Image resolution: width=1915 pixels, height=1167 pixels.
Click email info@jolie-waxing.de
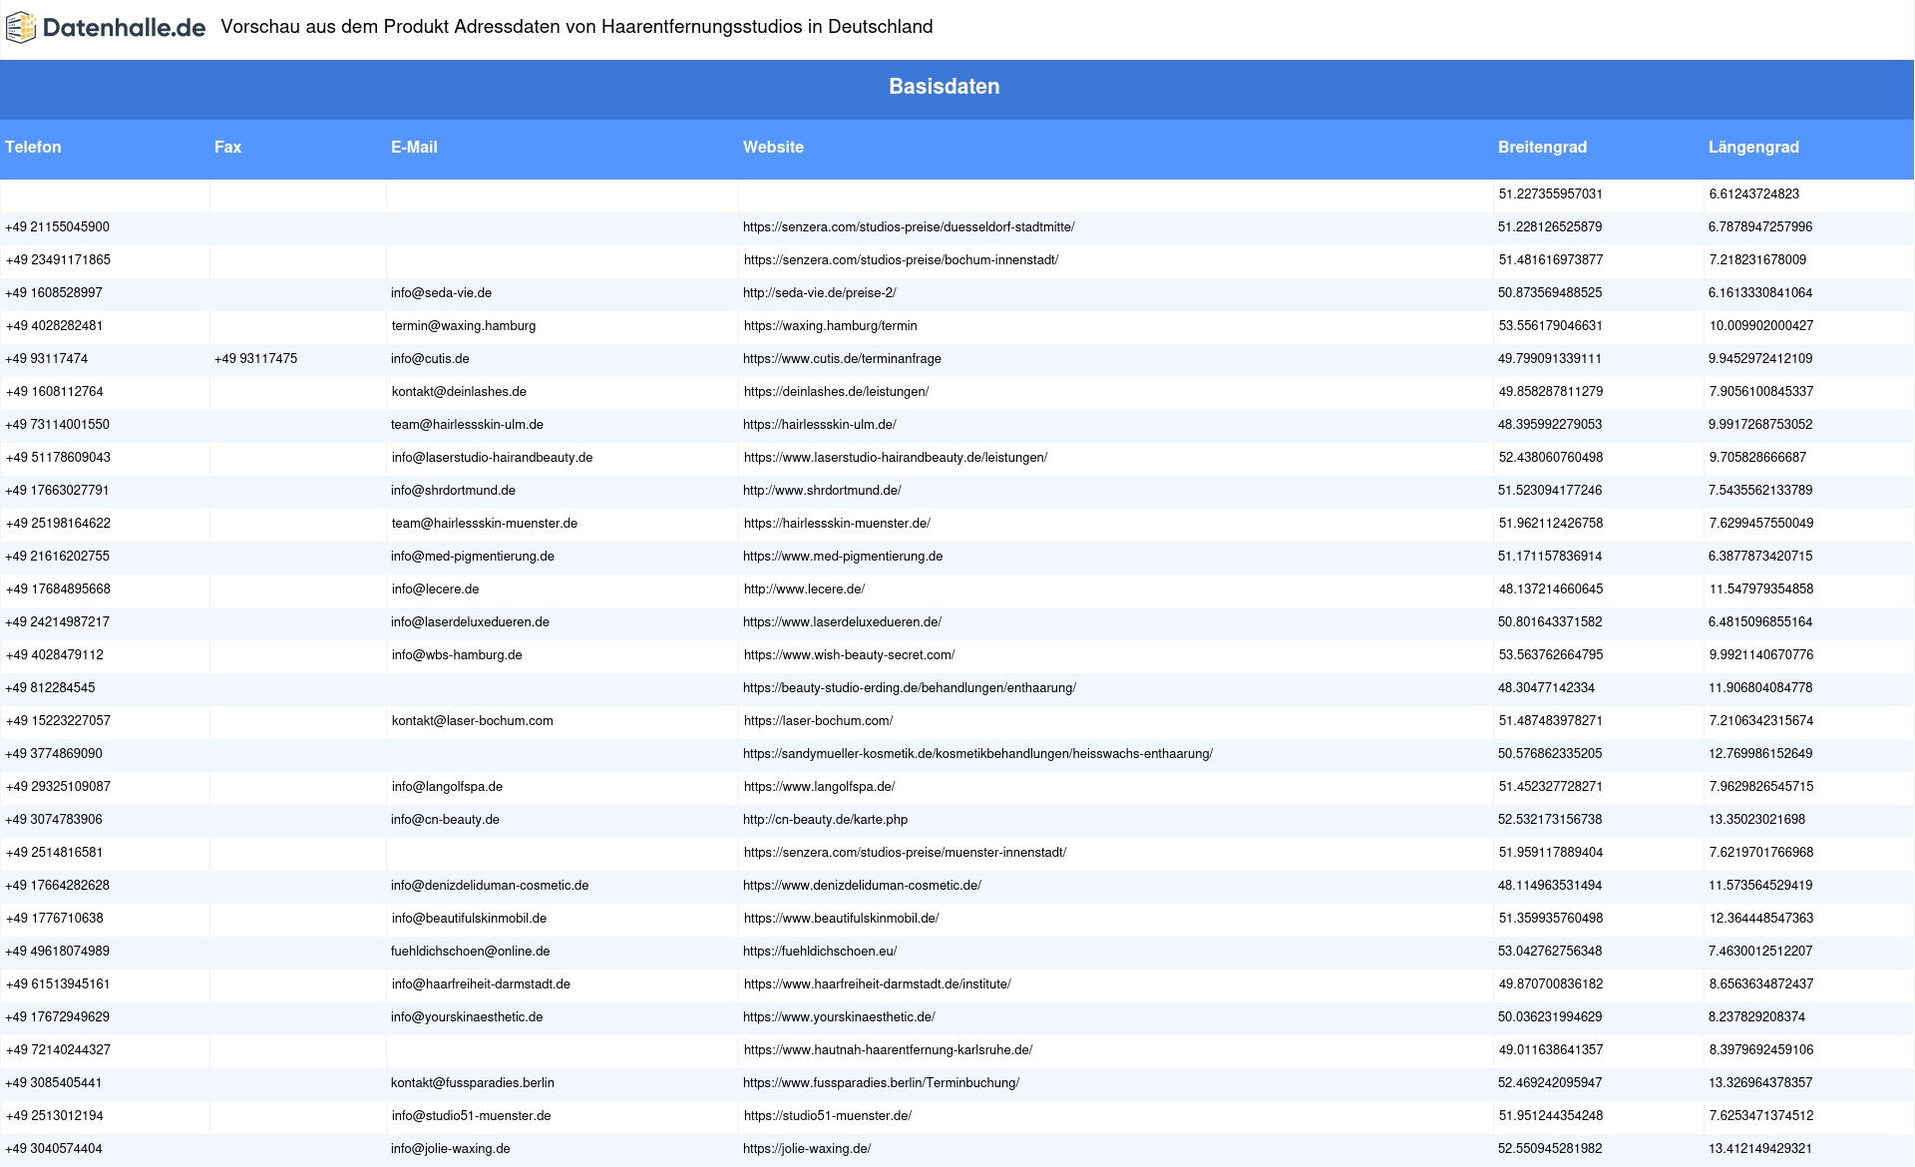point(451,1149)
